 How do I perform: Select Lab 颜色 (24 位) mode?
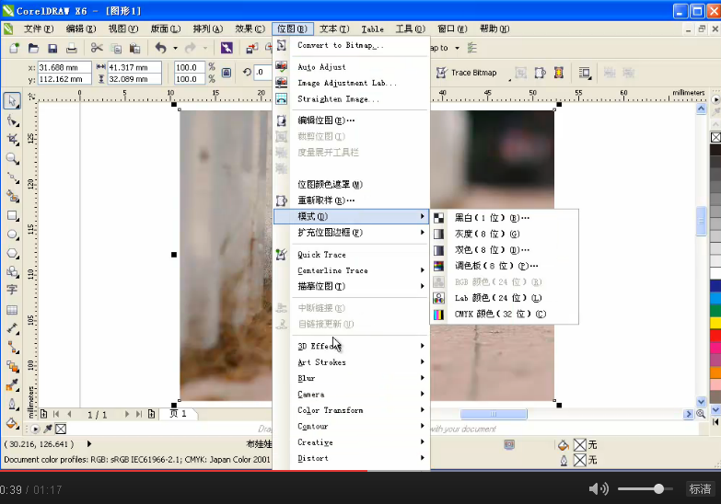coord(505,298)
